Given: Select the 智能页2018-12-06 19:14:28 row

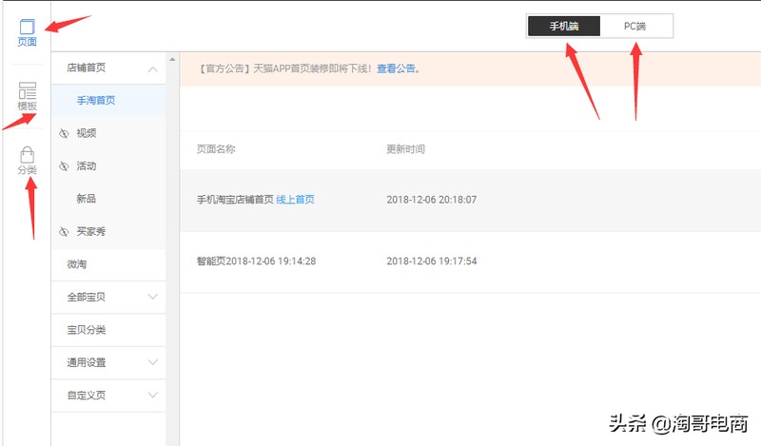Looking at the screenshot, I should pos(470,262).
